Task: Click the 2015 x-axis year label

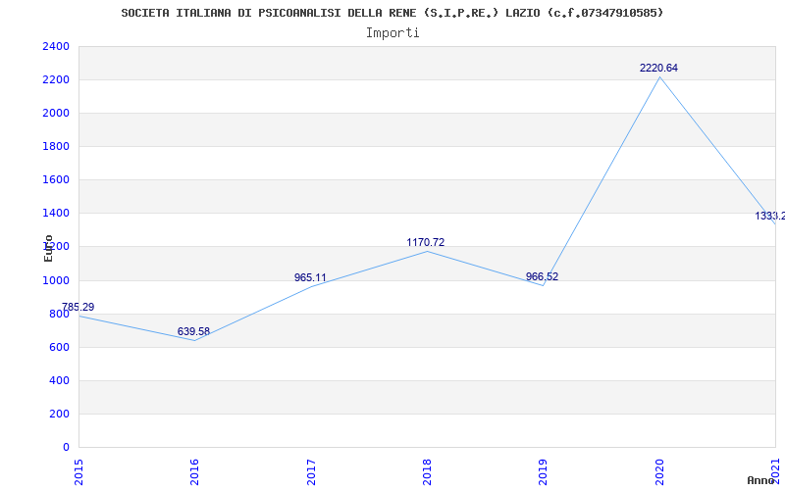Action: [78, 472]
